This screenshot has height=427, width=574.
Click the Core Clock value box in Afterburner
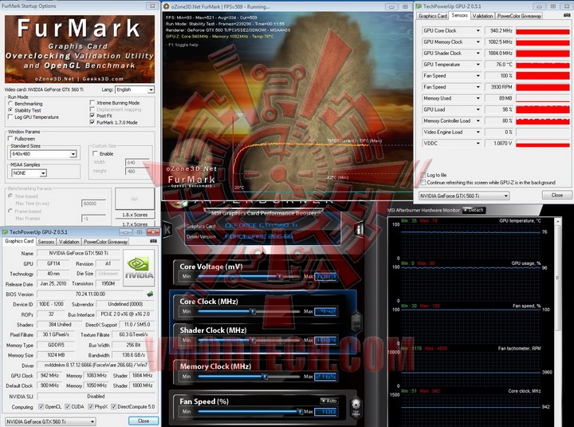tap(325, 311)
